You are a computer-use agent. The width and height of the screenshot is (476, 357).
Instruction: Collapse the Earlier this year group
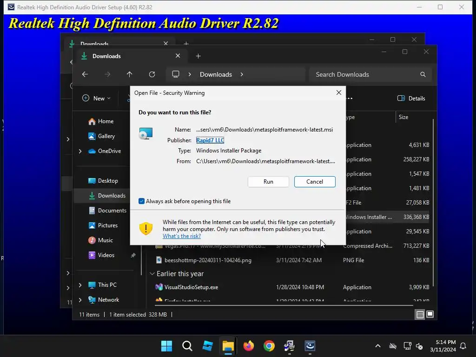click(152, 273)
